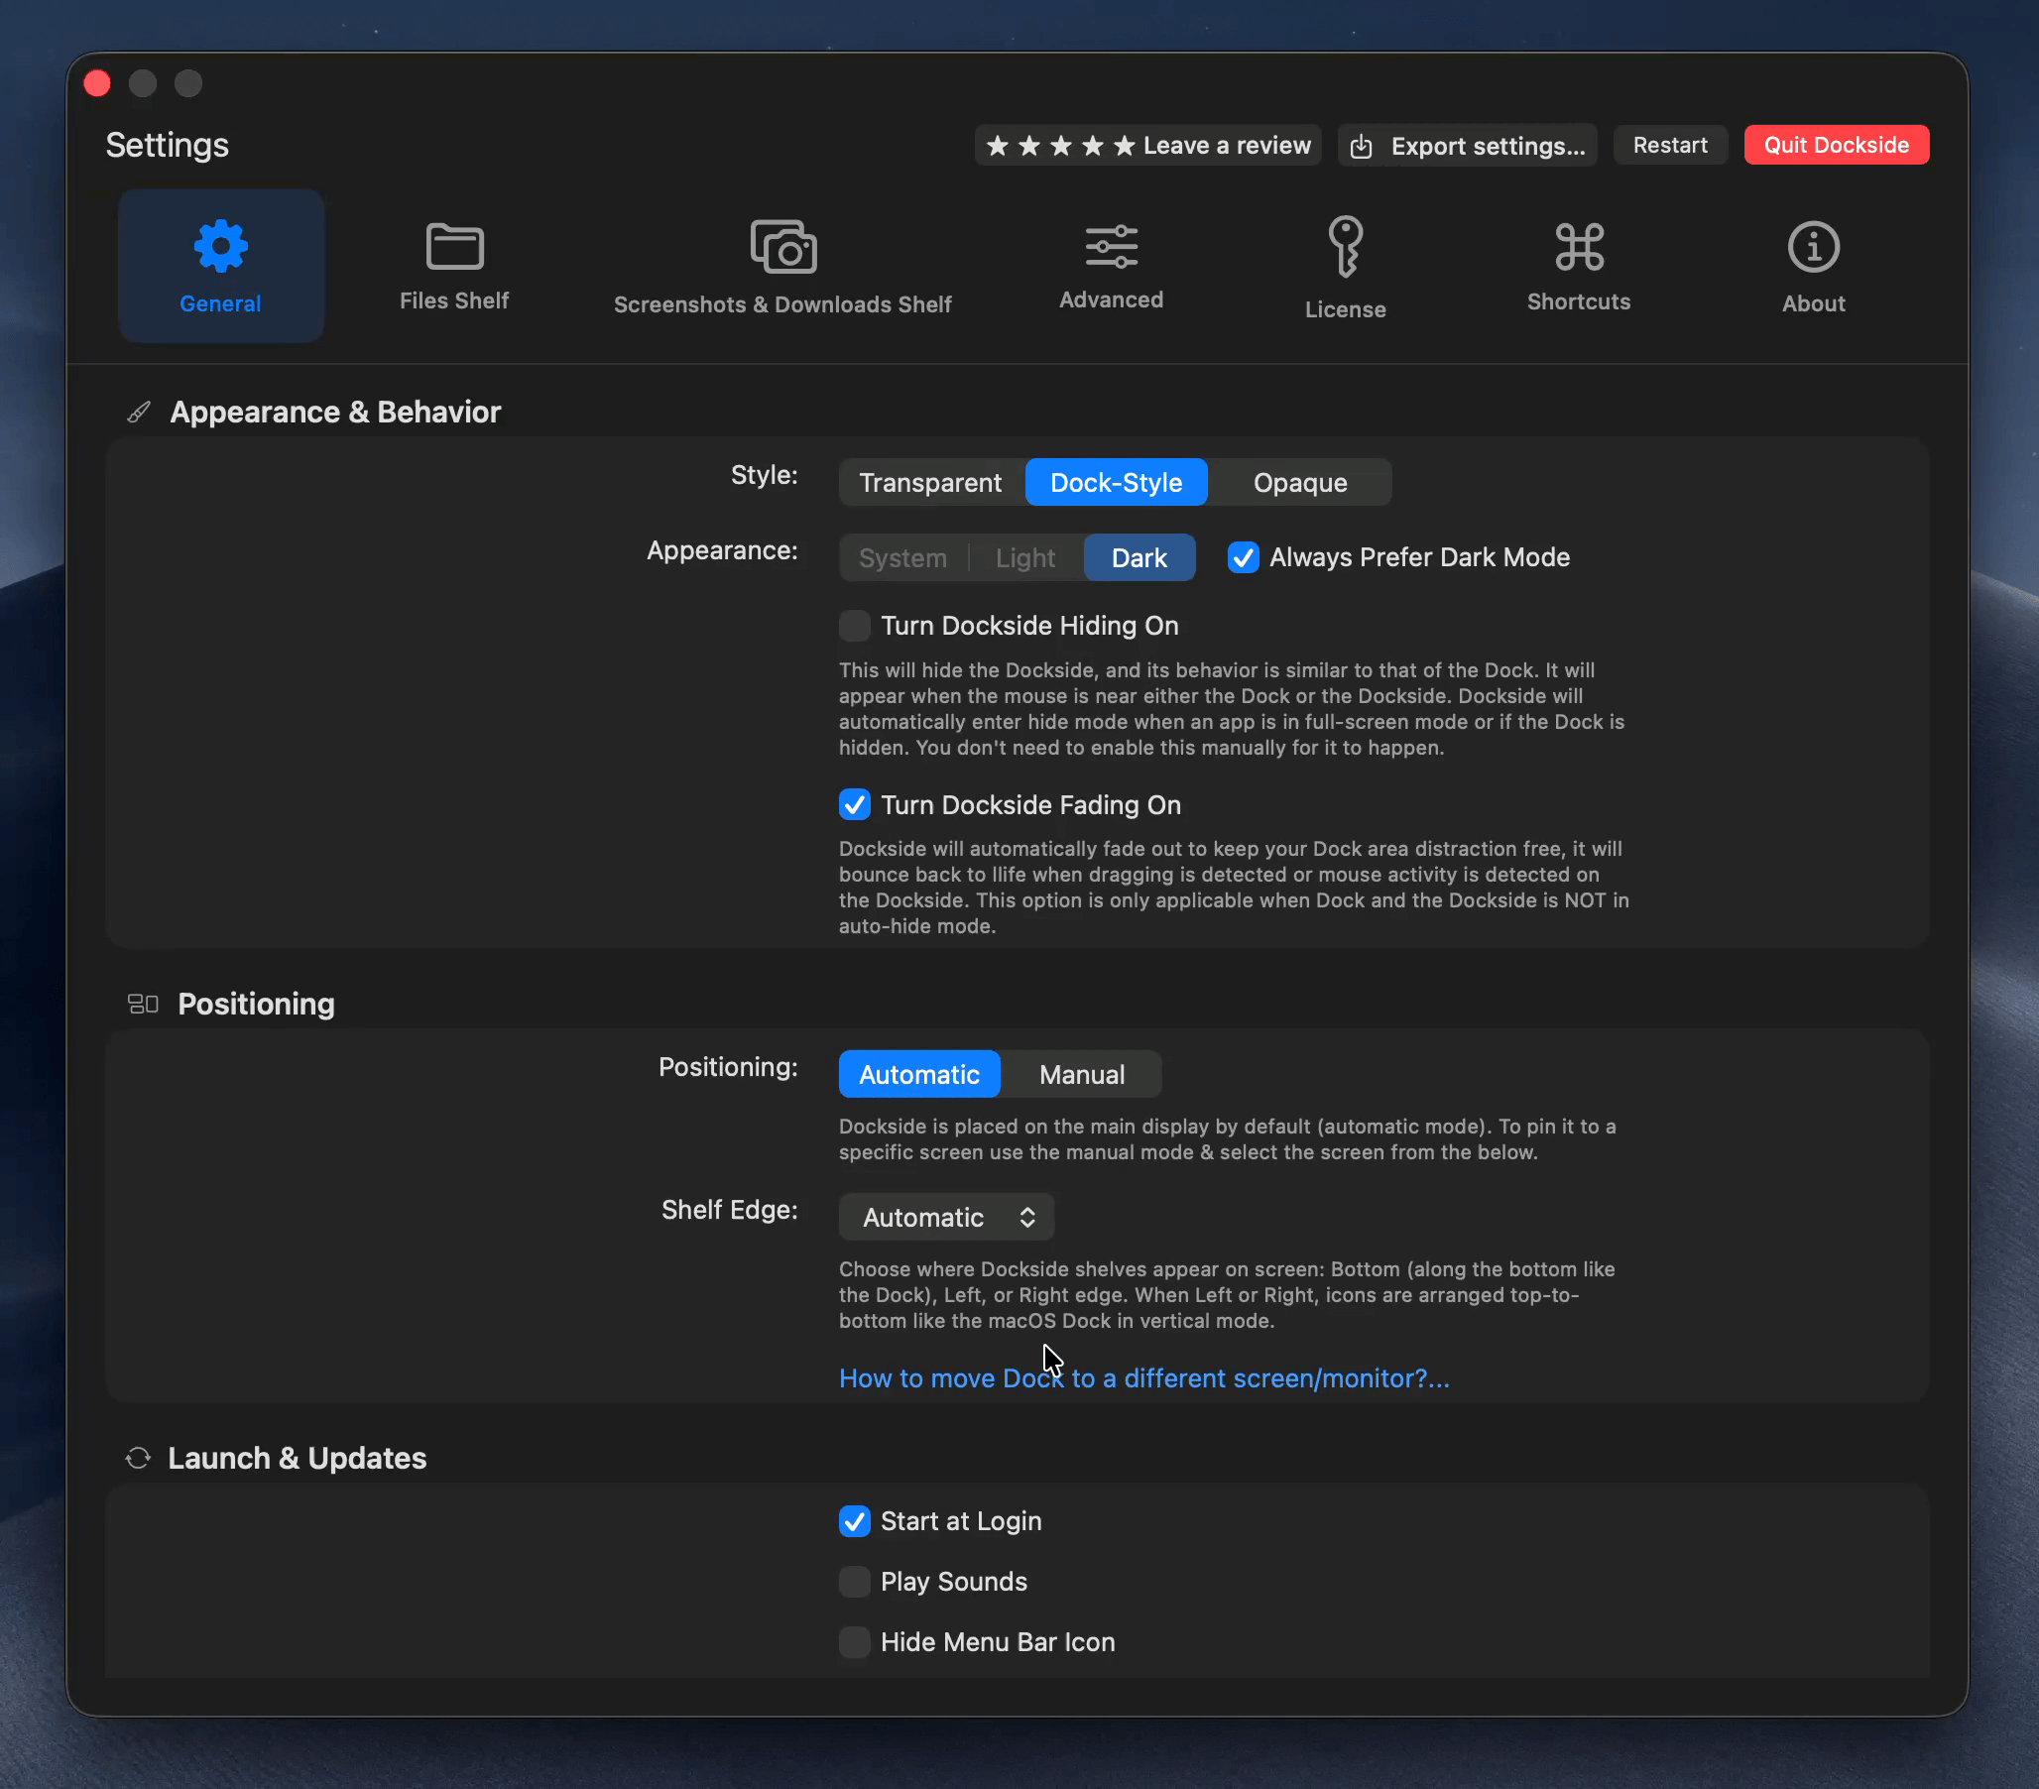
Task: Open Screenshots & Downloads Shelf settings
Action: [783, 265]
